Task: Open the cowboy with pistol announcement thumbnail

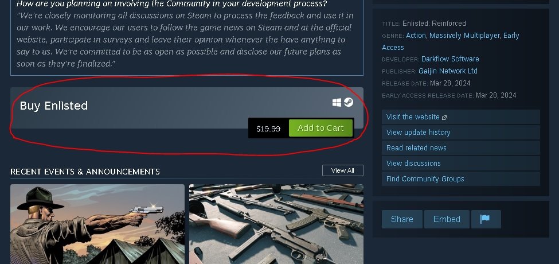Action: tap(97, 224)
